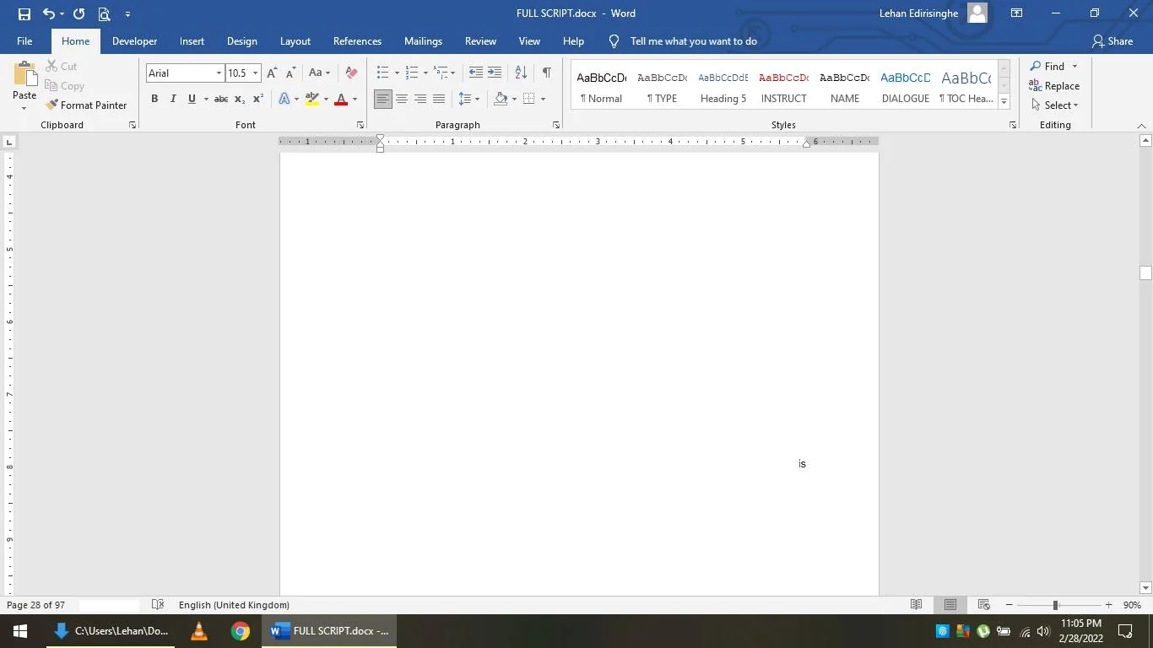
Task: Open Print Preview from quick access toolbar
Action: point(104,13)
